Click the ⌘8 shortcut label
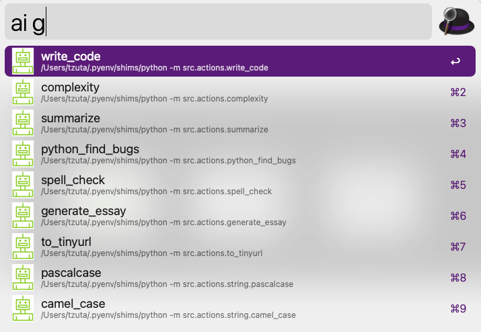The height and width of the screenshot is (332, 481). (458, 278)
